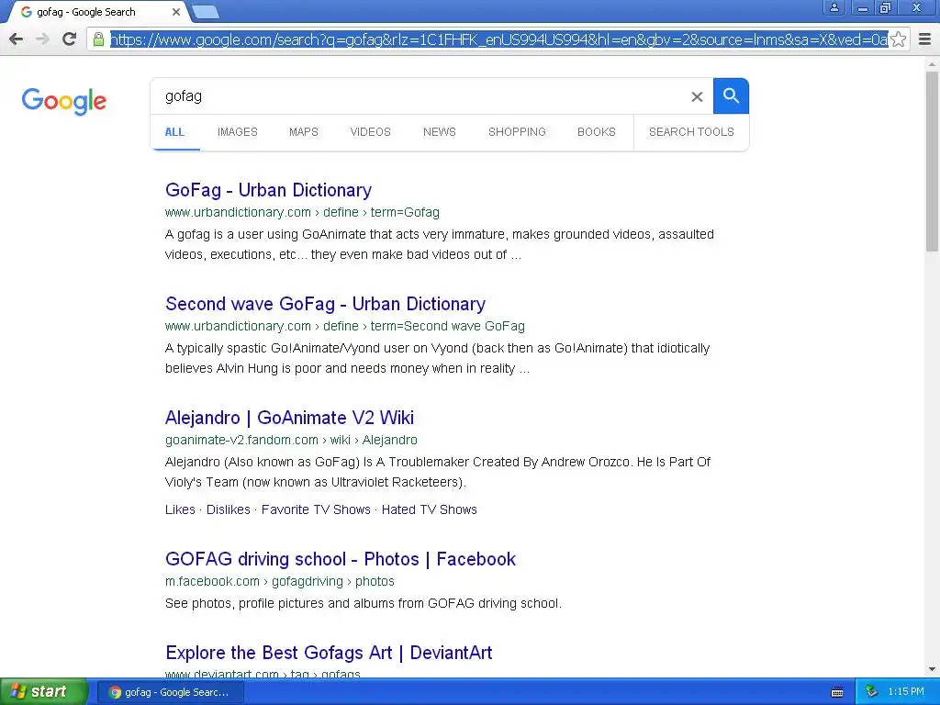This screenshot has height=705, width=940.
Task: Click the goanimate-v2.fandom.com URL text
Action: point(291,440)
